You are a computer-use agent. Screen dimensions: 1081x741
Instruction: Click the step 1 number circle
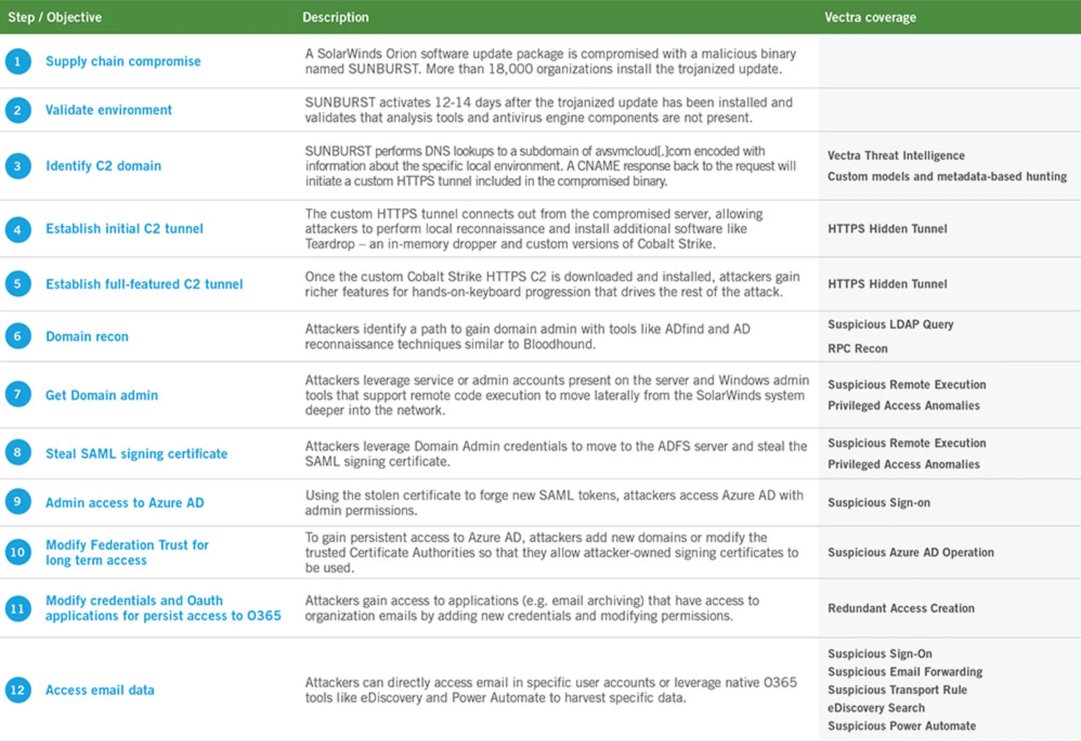click(x=18, y=61)
